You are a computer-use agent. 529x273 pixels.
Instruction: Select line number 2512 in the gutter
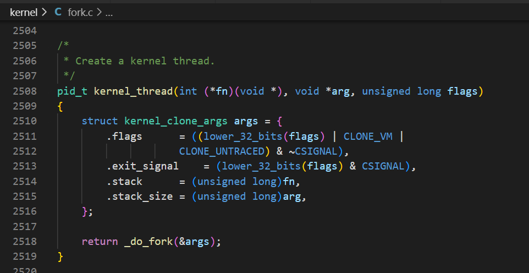click(x=25, y=151)
